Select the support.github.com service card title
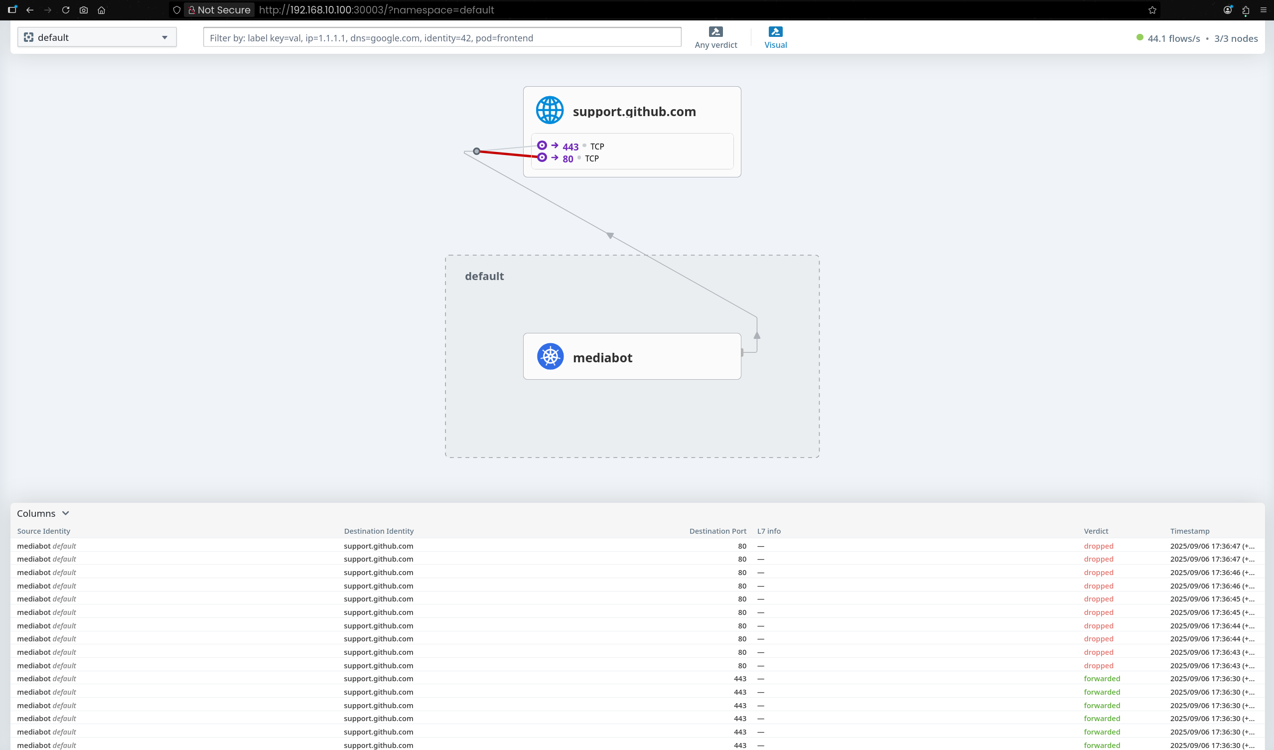The height and width of the screenshot is (750, 1274). click(634, 112)
